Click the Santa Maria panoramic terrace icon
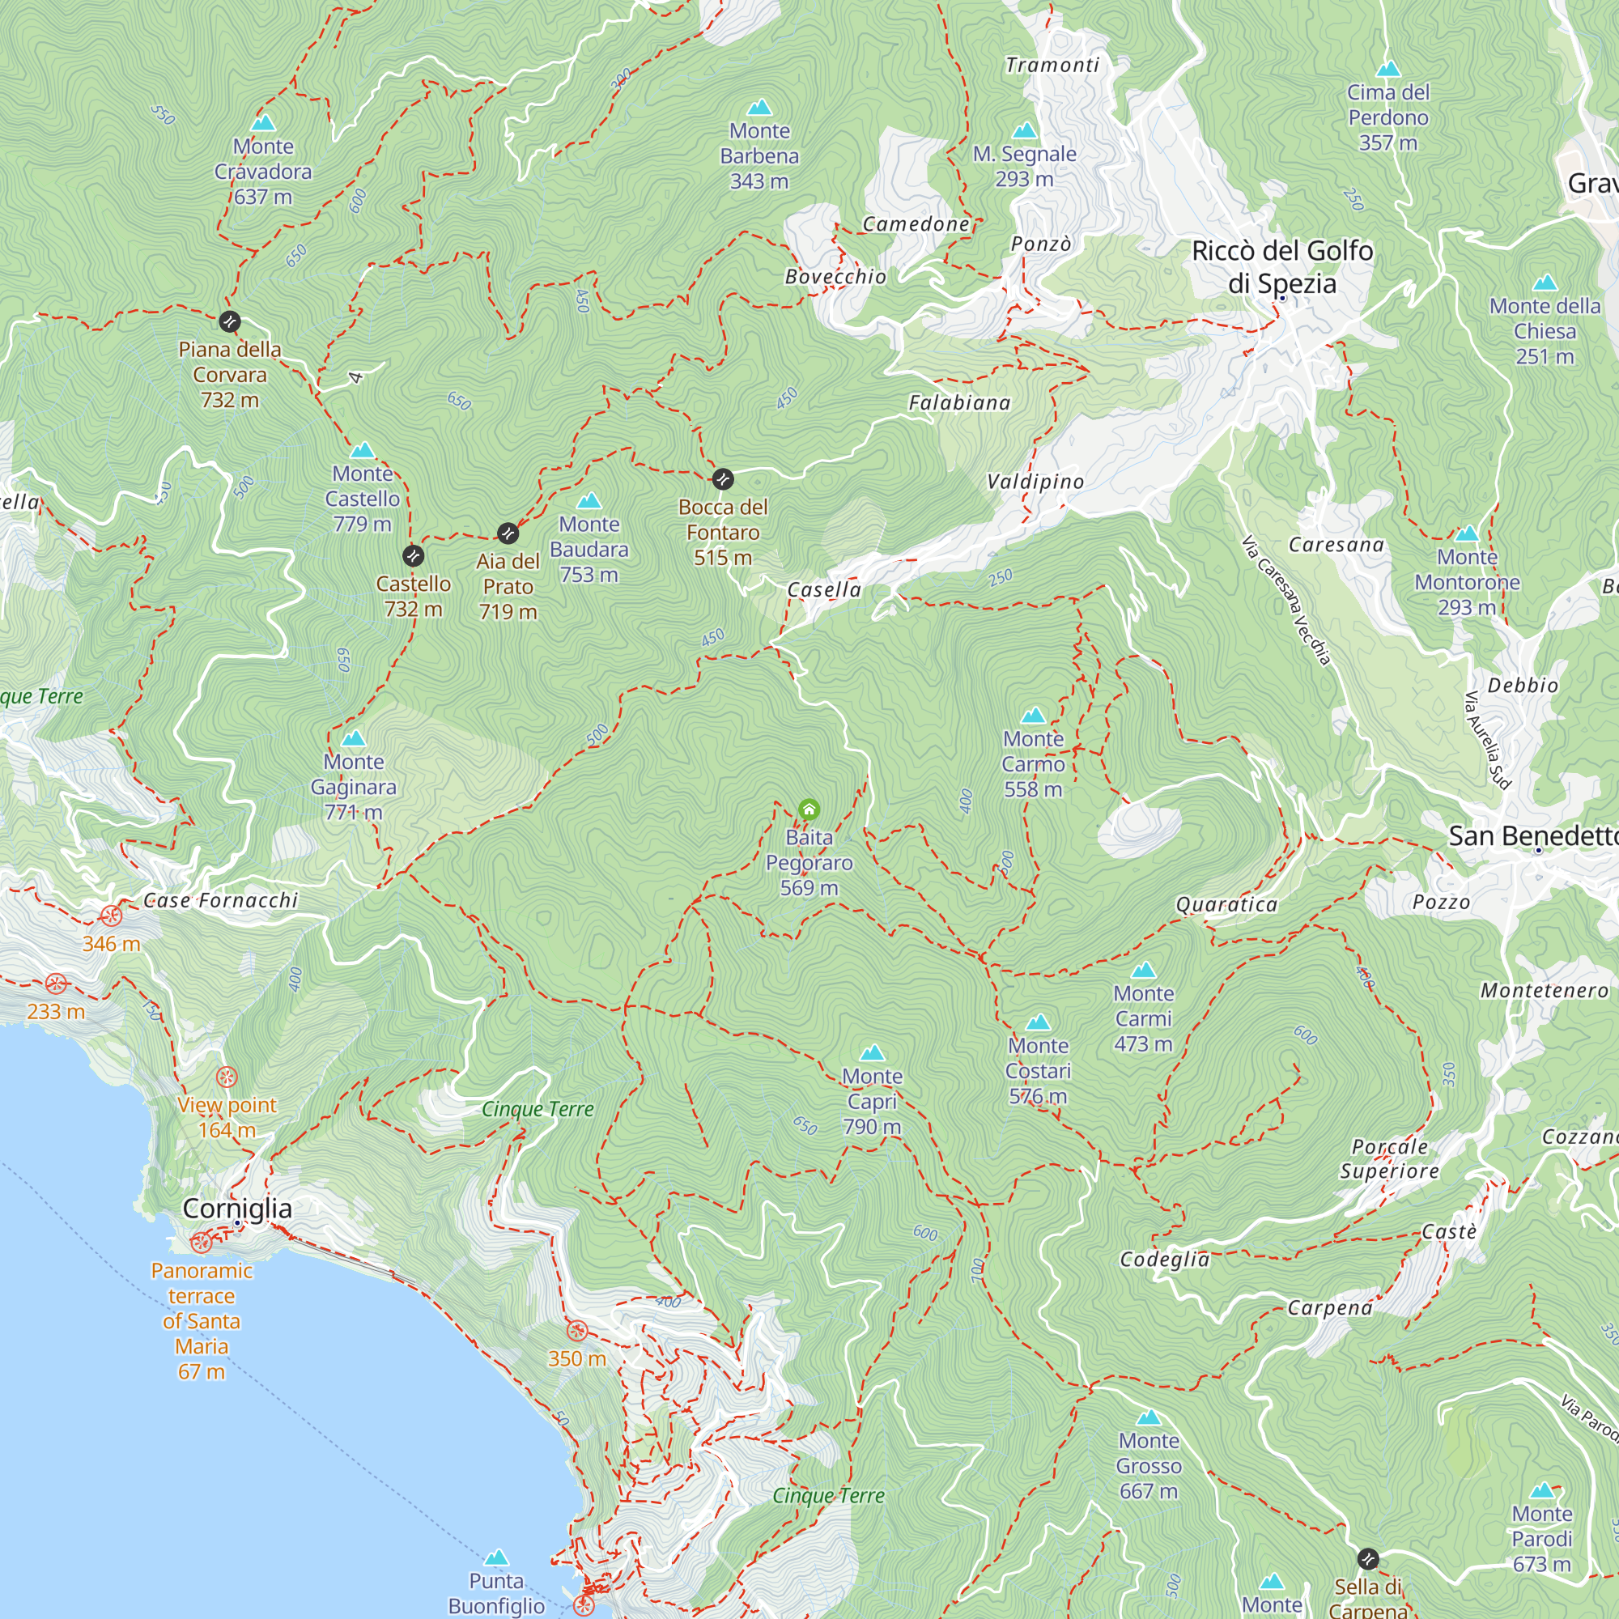 (x=201, y=1243)
